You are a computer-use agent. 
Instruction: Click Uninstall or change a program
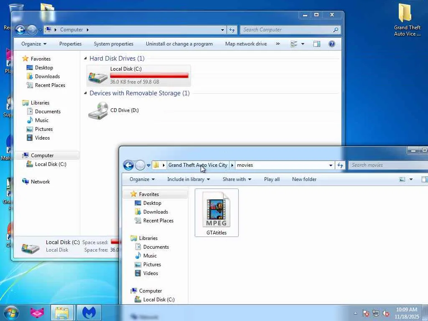tap(179, 44)
